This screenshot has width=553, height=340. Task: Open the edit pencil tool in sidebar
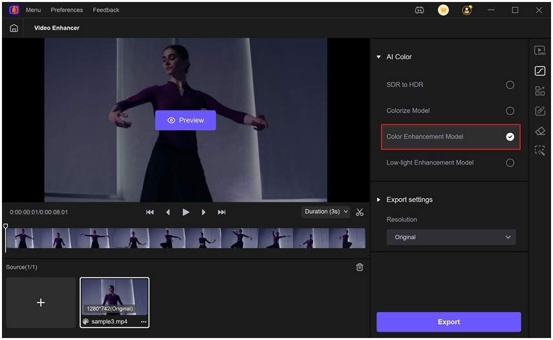click(x=539, y=111)
